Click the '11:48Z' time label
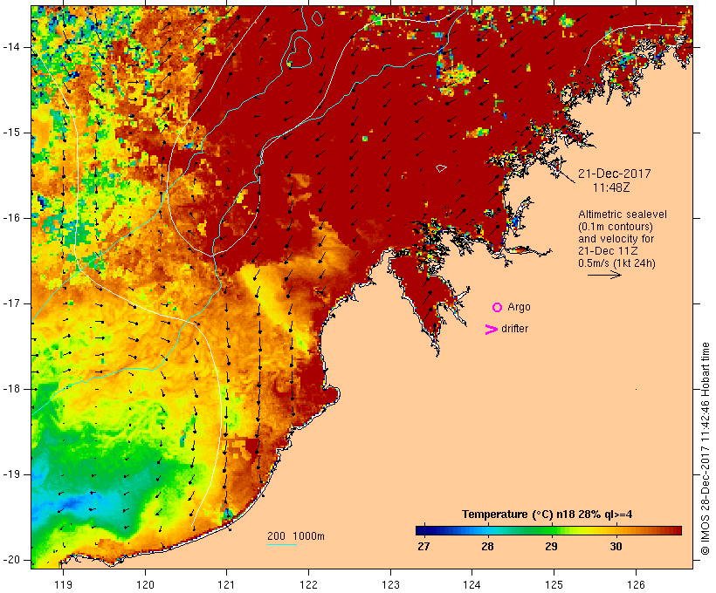 [x=611, y=187]
